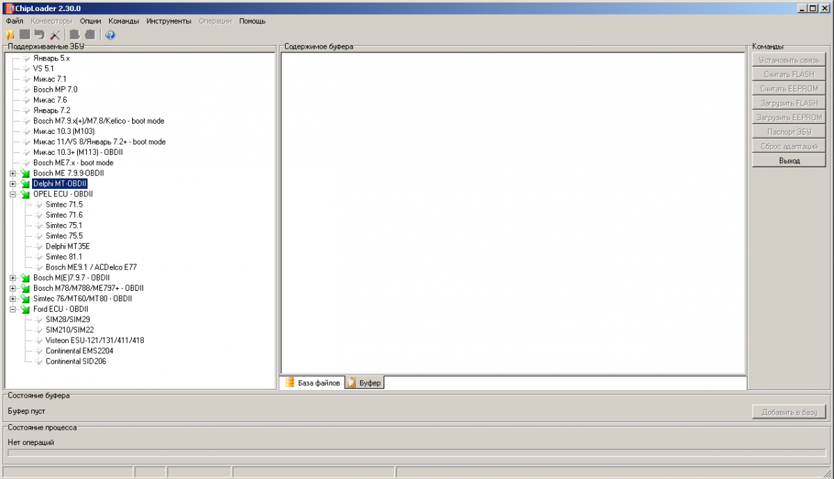Select the OPEL ECU - OBDII label
Image resolution: width=834 pixels, height=479 pixels.
coord(63,194)
